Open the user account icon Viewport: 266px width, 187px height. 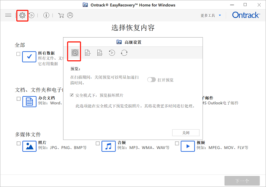(x=70, y=15)
